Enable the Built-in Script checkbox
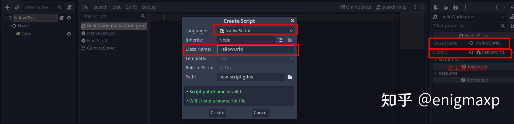The image size is (514, 124). coord(221,68)
